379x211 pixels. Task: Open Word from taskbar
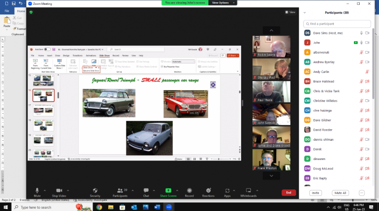click(157, 207)
